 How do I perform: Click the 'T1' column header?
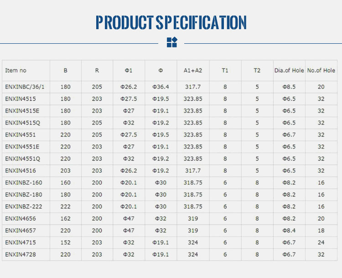[225, 71]
